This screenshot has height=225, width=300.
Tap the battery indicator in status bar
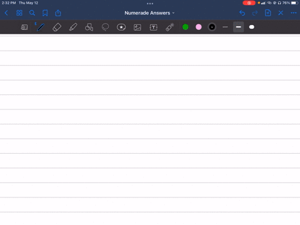point(295,3)
